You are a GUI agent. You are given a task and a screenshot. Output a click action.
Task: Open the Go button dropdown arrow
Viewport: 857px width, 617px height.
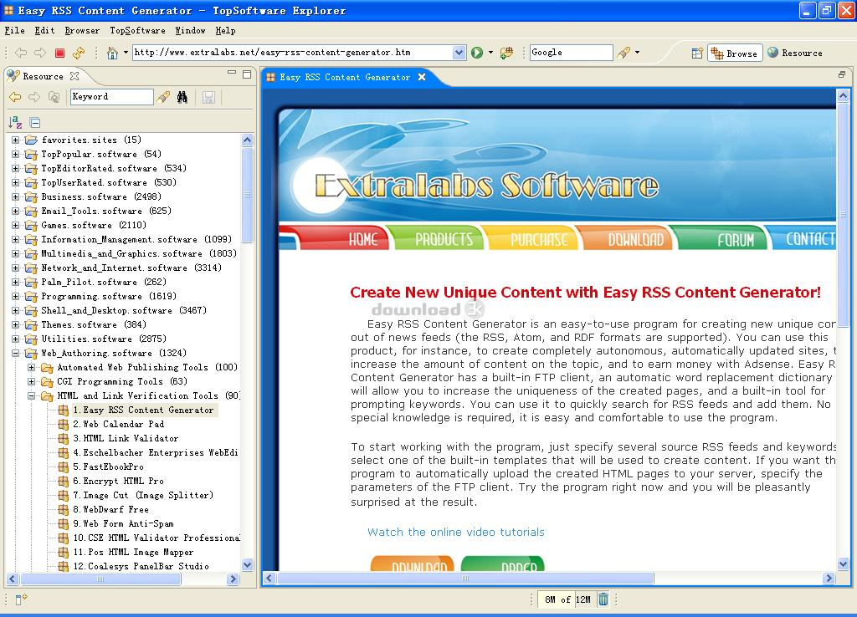[490, 53]
